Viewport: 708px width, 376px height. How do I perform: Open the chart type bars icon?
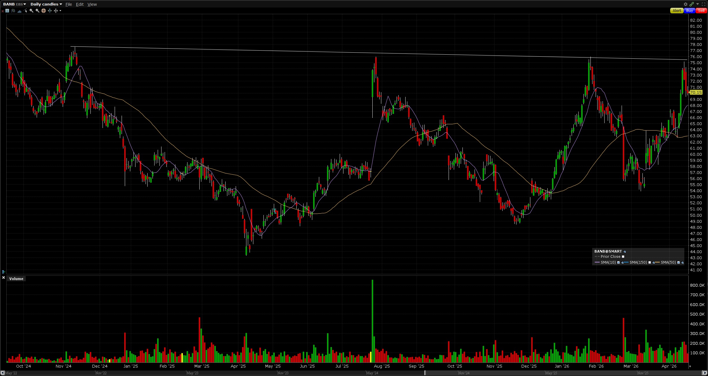pos(13,11)
